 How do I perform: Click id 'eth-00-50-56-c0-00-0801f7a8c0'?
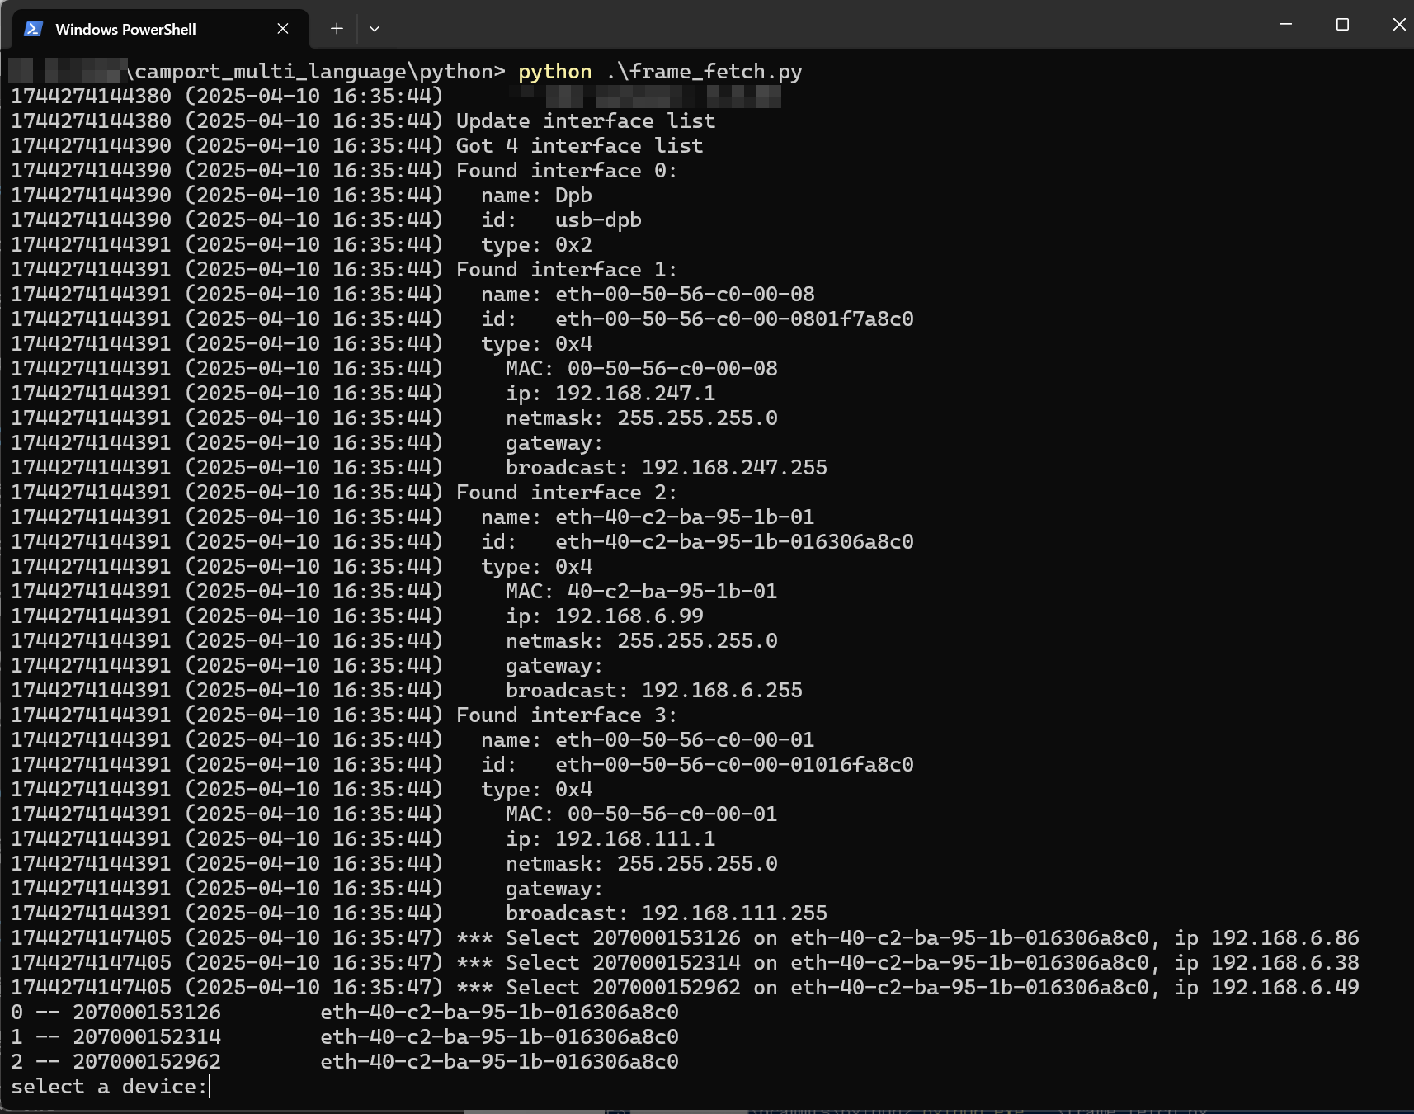coord(734,319)
